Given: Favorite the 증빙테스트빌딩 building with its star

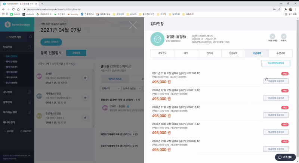Looking at the screenshot, I should [x=85, y=117].
